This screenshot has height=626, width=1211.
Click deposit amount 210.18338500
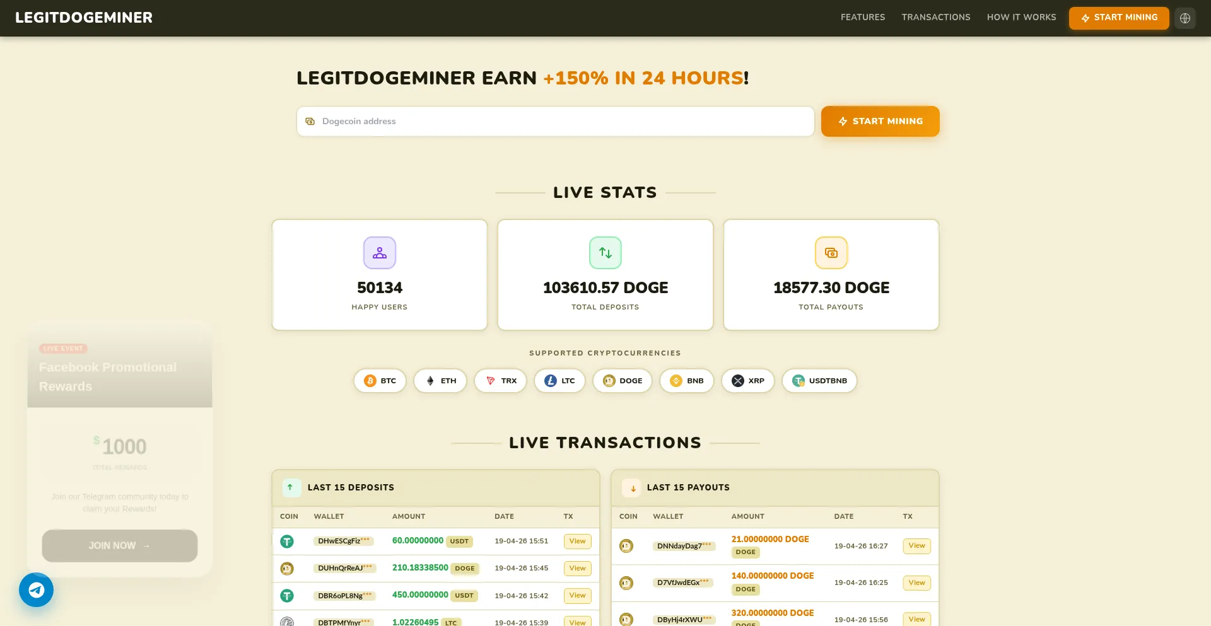[420, 568]
